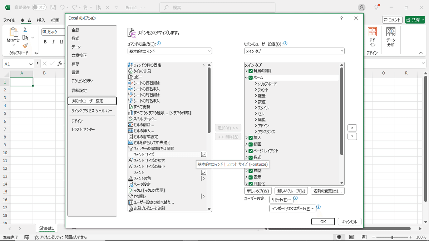
Task: Click the キャンセル button
Action: 350,222
